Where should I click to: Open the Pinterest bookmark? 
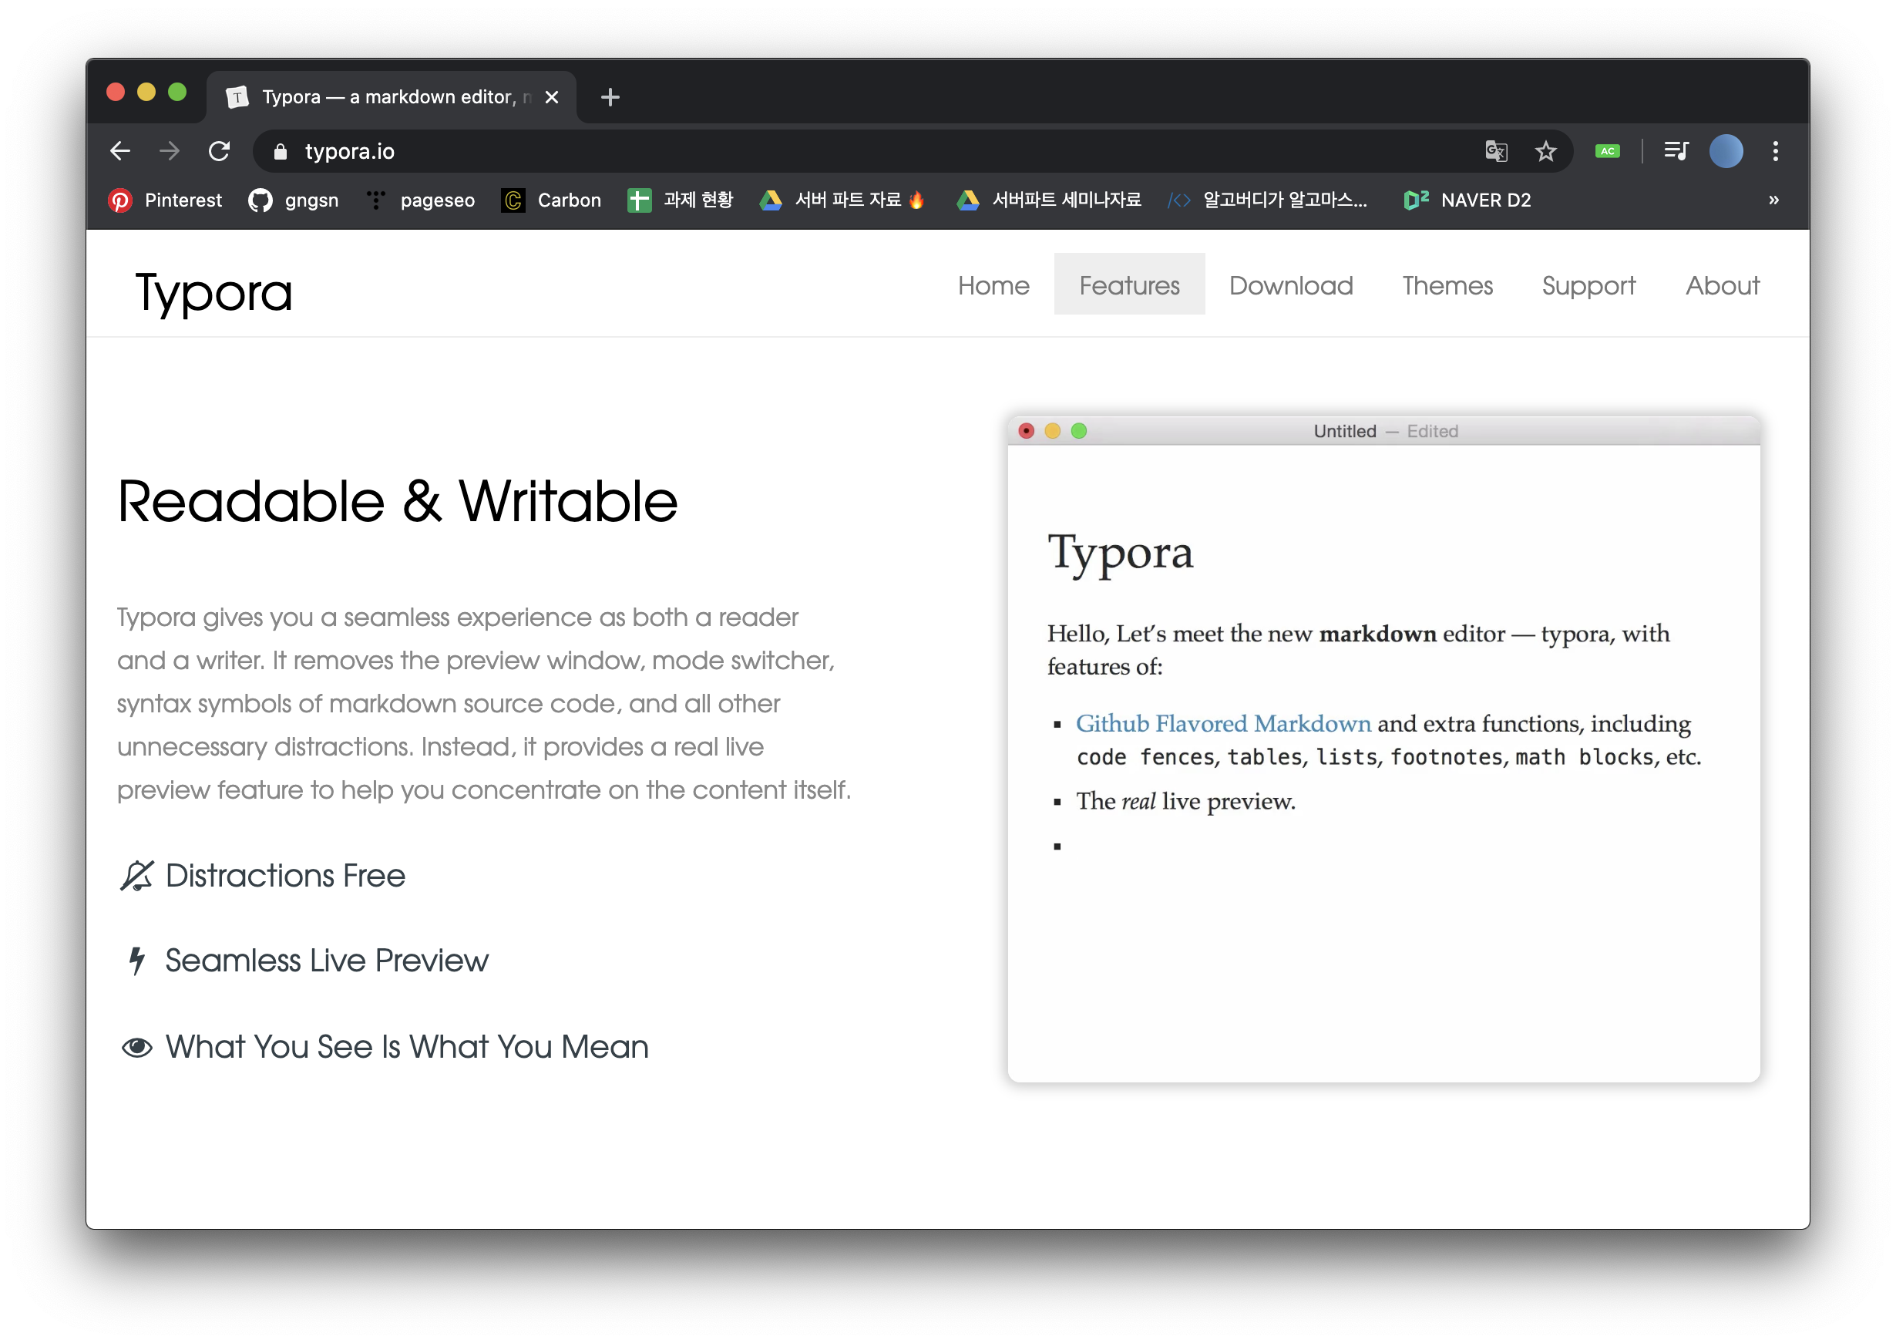(x=165, y=200)
